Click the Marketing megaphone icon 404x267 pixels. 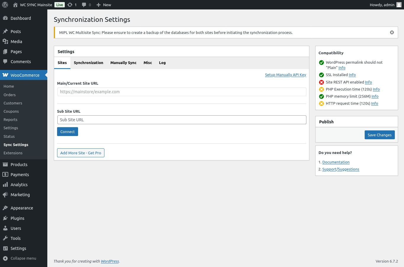click(5, 195)
